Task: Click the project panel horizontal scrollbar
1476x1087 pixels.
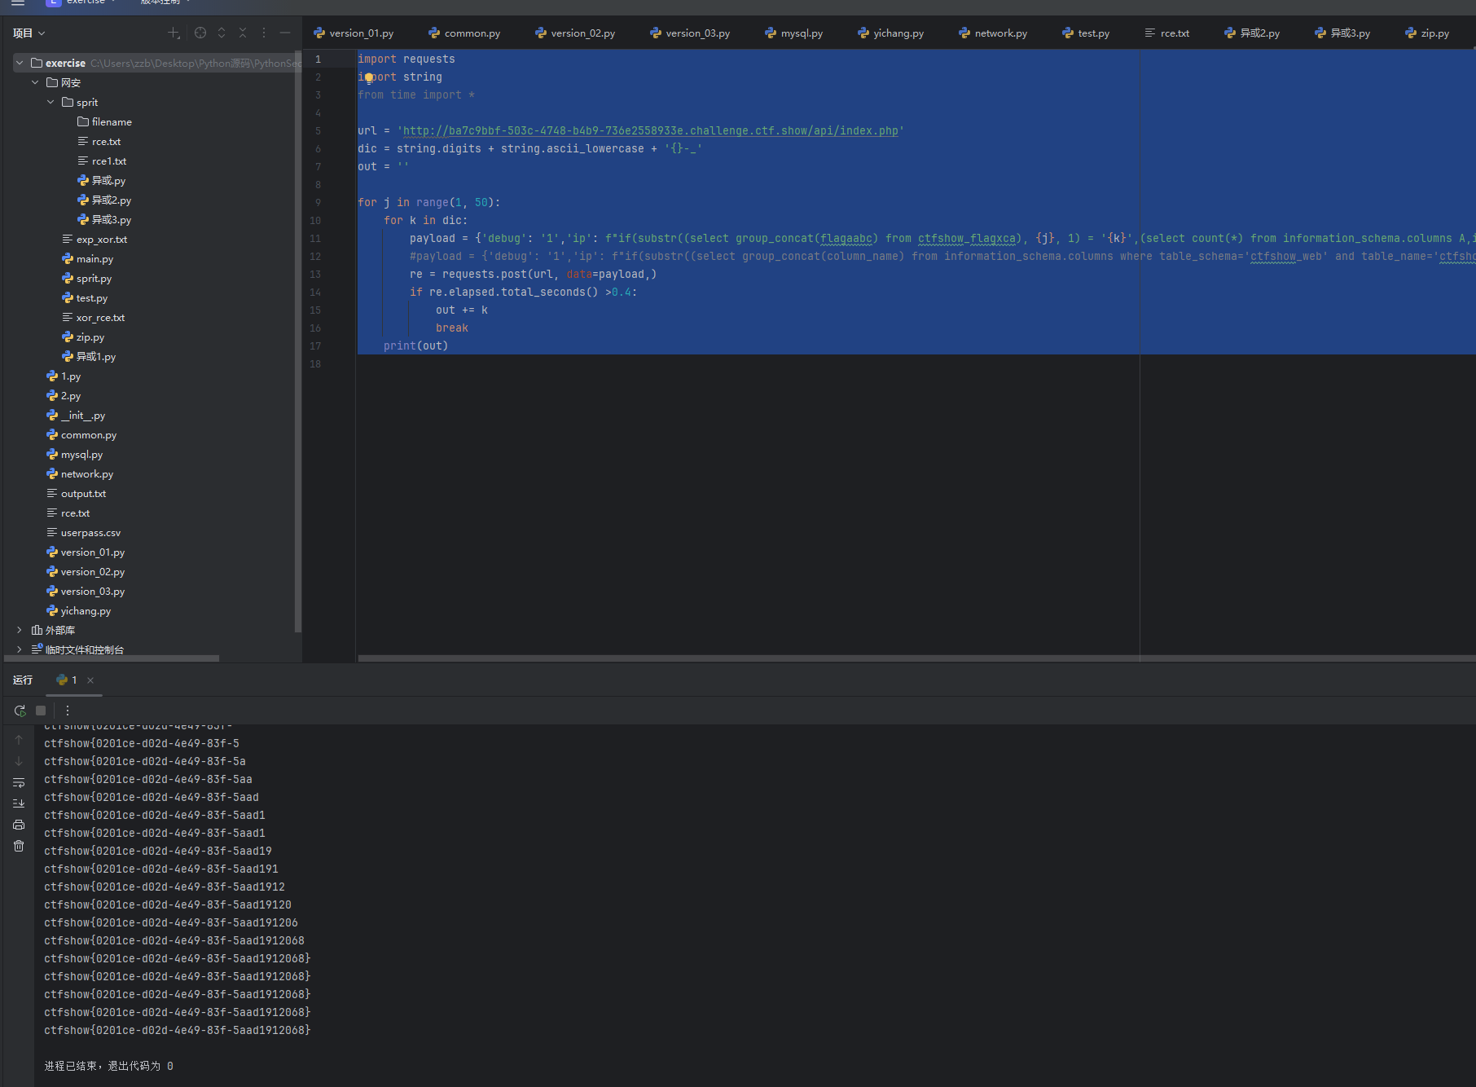Action: click(x=112, y=658)
